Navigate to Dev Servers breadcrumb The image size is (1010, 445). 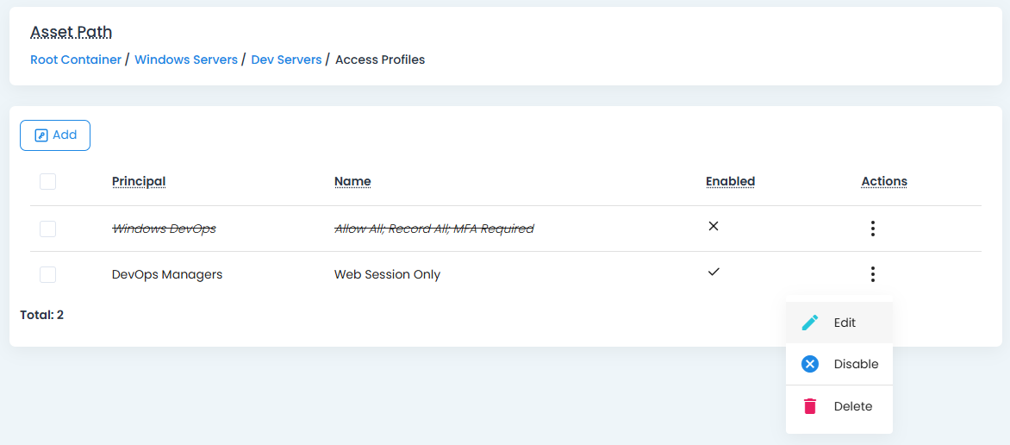[x=286, y=60]
